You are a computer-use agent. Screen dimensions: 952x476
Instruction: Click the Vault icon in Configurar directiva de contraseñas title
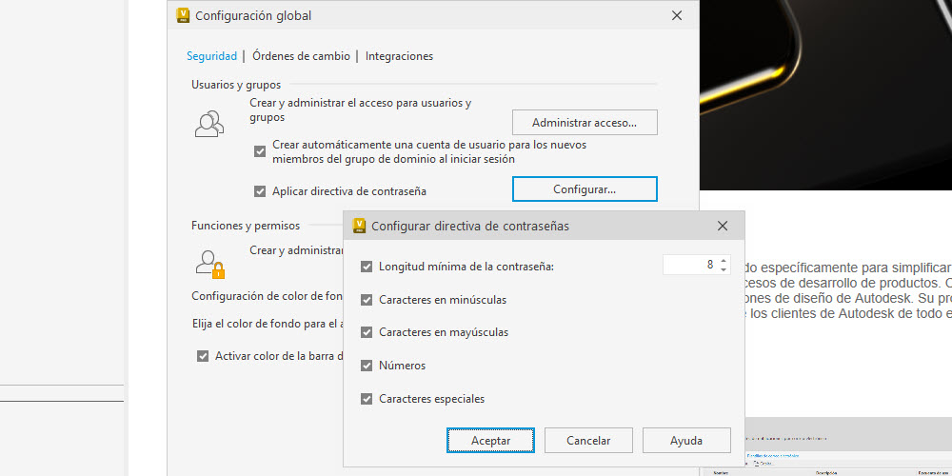359,226
